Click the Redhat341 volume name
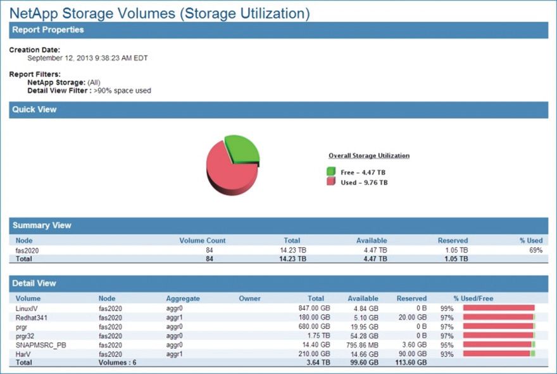The image size is (557, 374). pyautogui.click(x=31, y=318)
